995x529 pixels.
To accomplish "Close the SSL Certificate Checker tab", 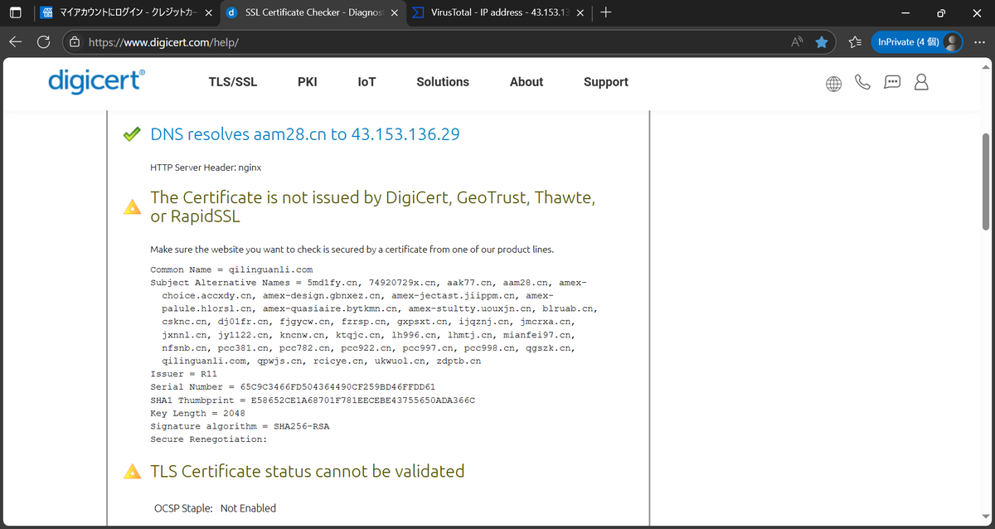I will coord(396,13).
